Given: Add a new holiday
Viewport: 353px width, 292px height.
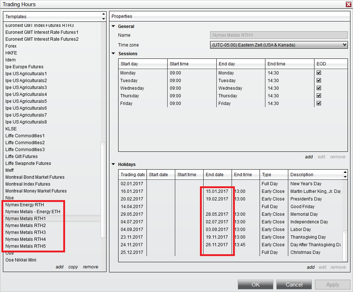Looking at the screenshot, I should 311,267.
